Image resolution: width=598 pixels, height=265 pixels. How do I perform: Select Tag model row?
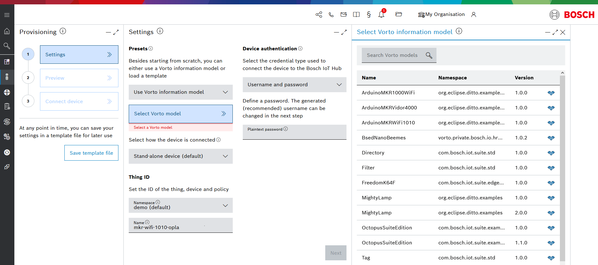[x=458, y=258]
